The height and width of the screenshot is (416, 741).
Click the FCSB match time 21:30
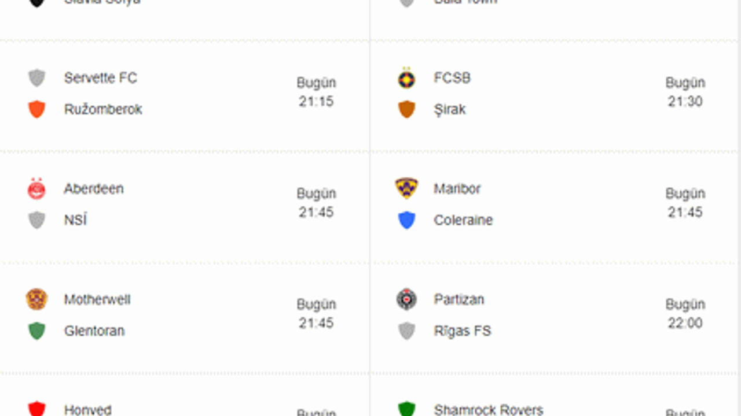click(685, 102)
